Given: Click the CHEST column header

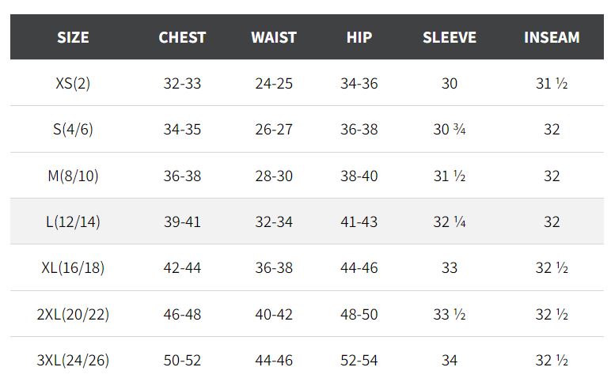Looking at the screenshot, I should pos(182,37).
